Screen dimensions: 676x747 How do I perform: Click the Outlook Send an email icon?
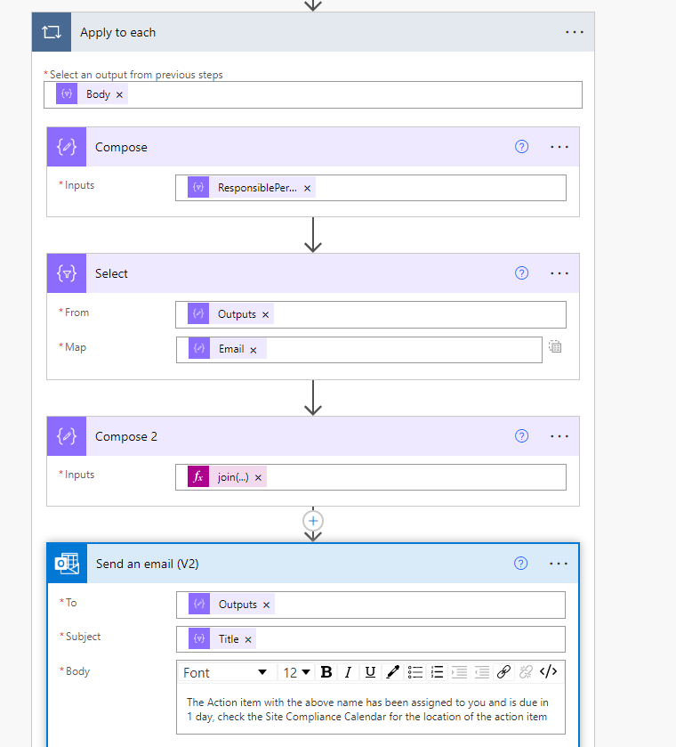pos(67,564)
